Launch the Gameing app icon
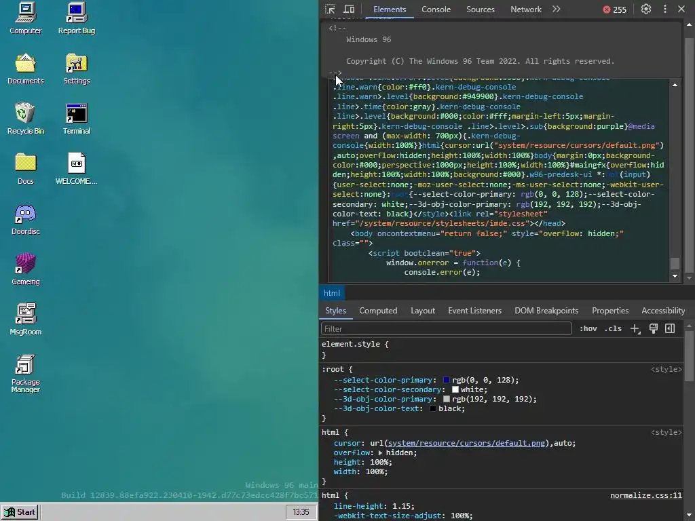695x521 pixels. pos(25,269)
